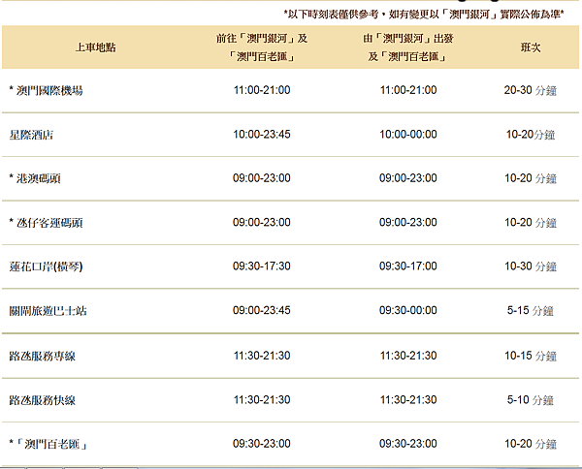This screenshot has height=469, width=582.
Task: Select 澳門國際機場 frequency 20-30 分鐘
Action: click(x=531, y=90)
